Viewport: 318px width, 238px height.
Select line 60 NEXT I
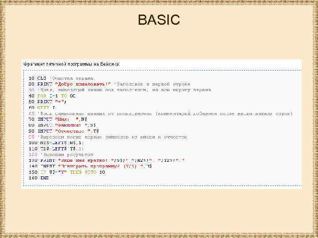point(42,108)
